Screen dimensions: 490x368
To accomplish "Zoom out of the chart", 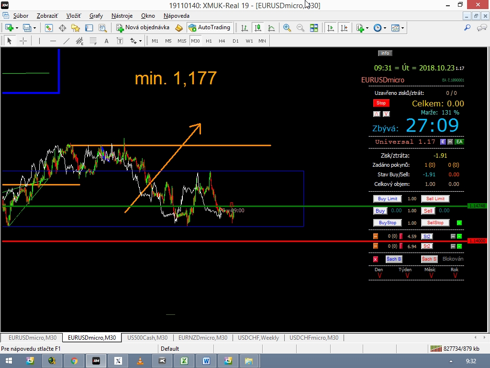I will pos(301,28).
